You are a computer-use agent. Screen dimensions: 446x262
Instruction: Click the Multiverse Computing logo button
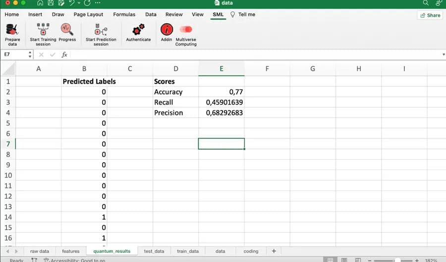(186, 30)
